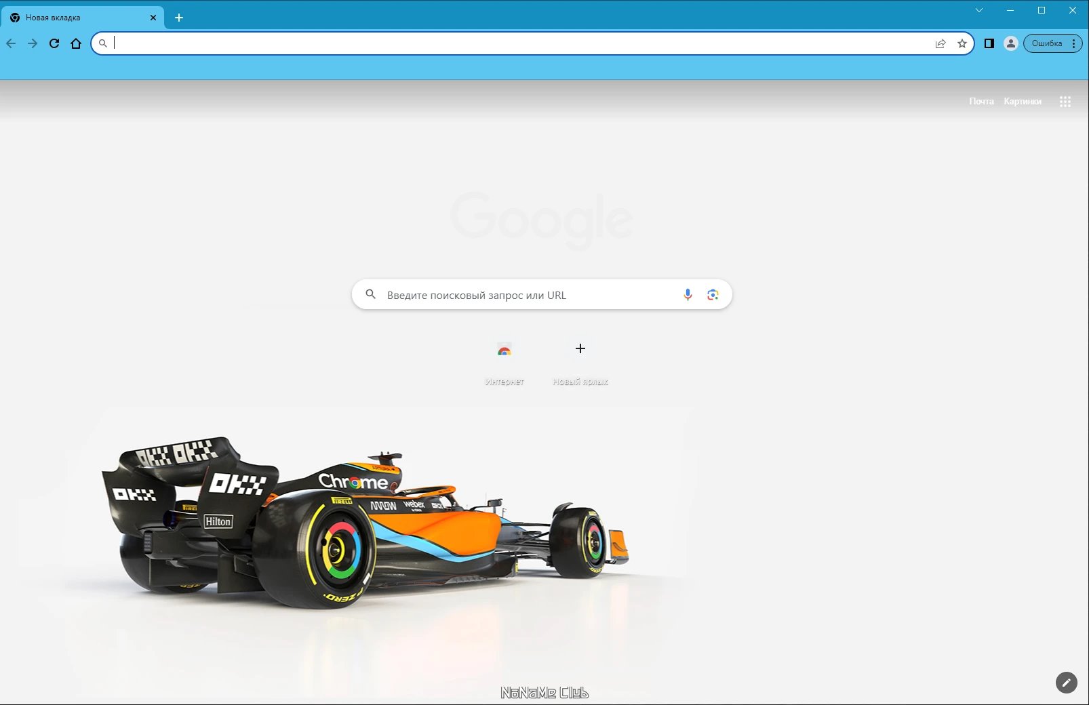Minimize the Chrome window
This screenshot has width=1089, height=705.
click(1010, 10)
